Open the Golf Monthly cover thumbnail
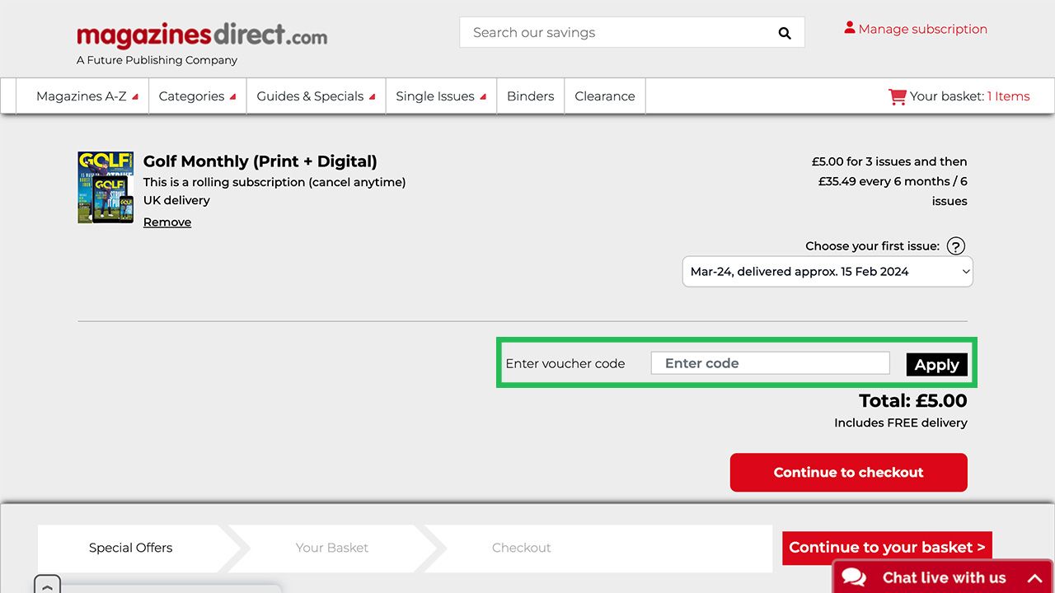 pos(105,188)
